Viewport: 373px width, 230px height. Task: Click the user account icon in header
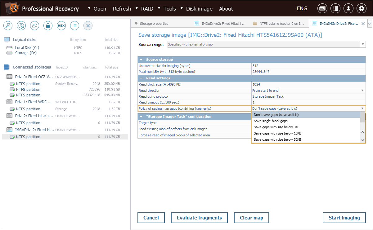pos(348,9)
